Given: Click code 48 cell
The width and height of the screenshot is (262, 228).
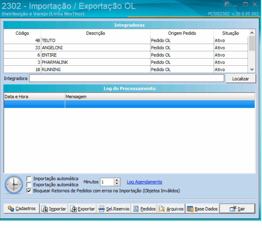Looking at the screenshot, I should click(x=22, y=40).
